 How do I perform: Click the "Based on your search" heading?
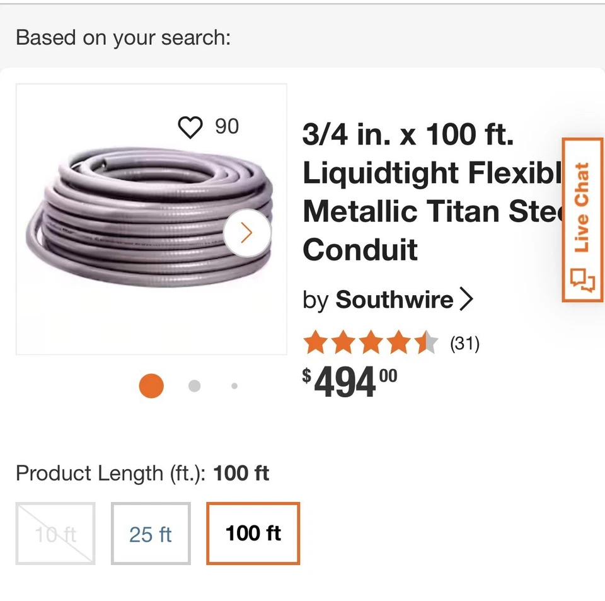click(x=124, y=37)
